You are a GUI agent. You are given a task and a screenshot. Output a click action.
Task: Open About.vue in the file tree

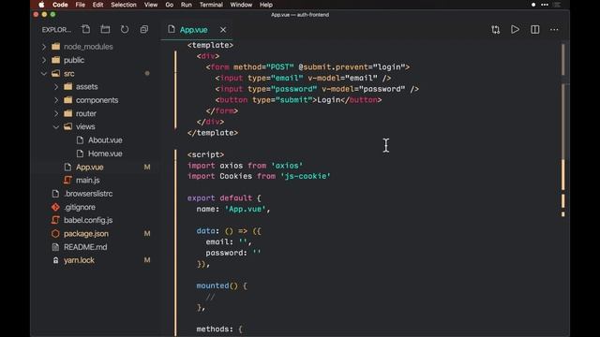click(105, 140)
